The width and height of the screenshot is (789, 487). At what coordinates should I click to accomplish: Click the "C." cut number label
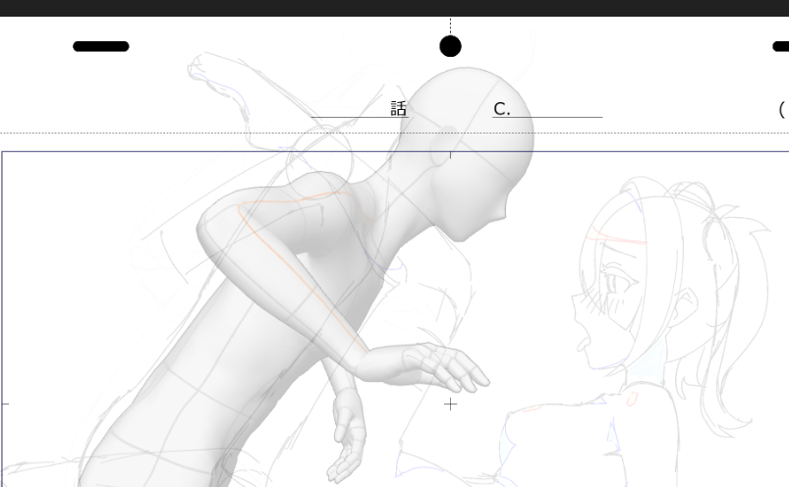tap(502, 109)
